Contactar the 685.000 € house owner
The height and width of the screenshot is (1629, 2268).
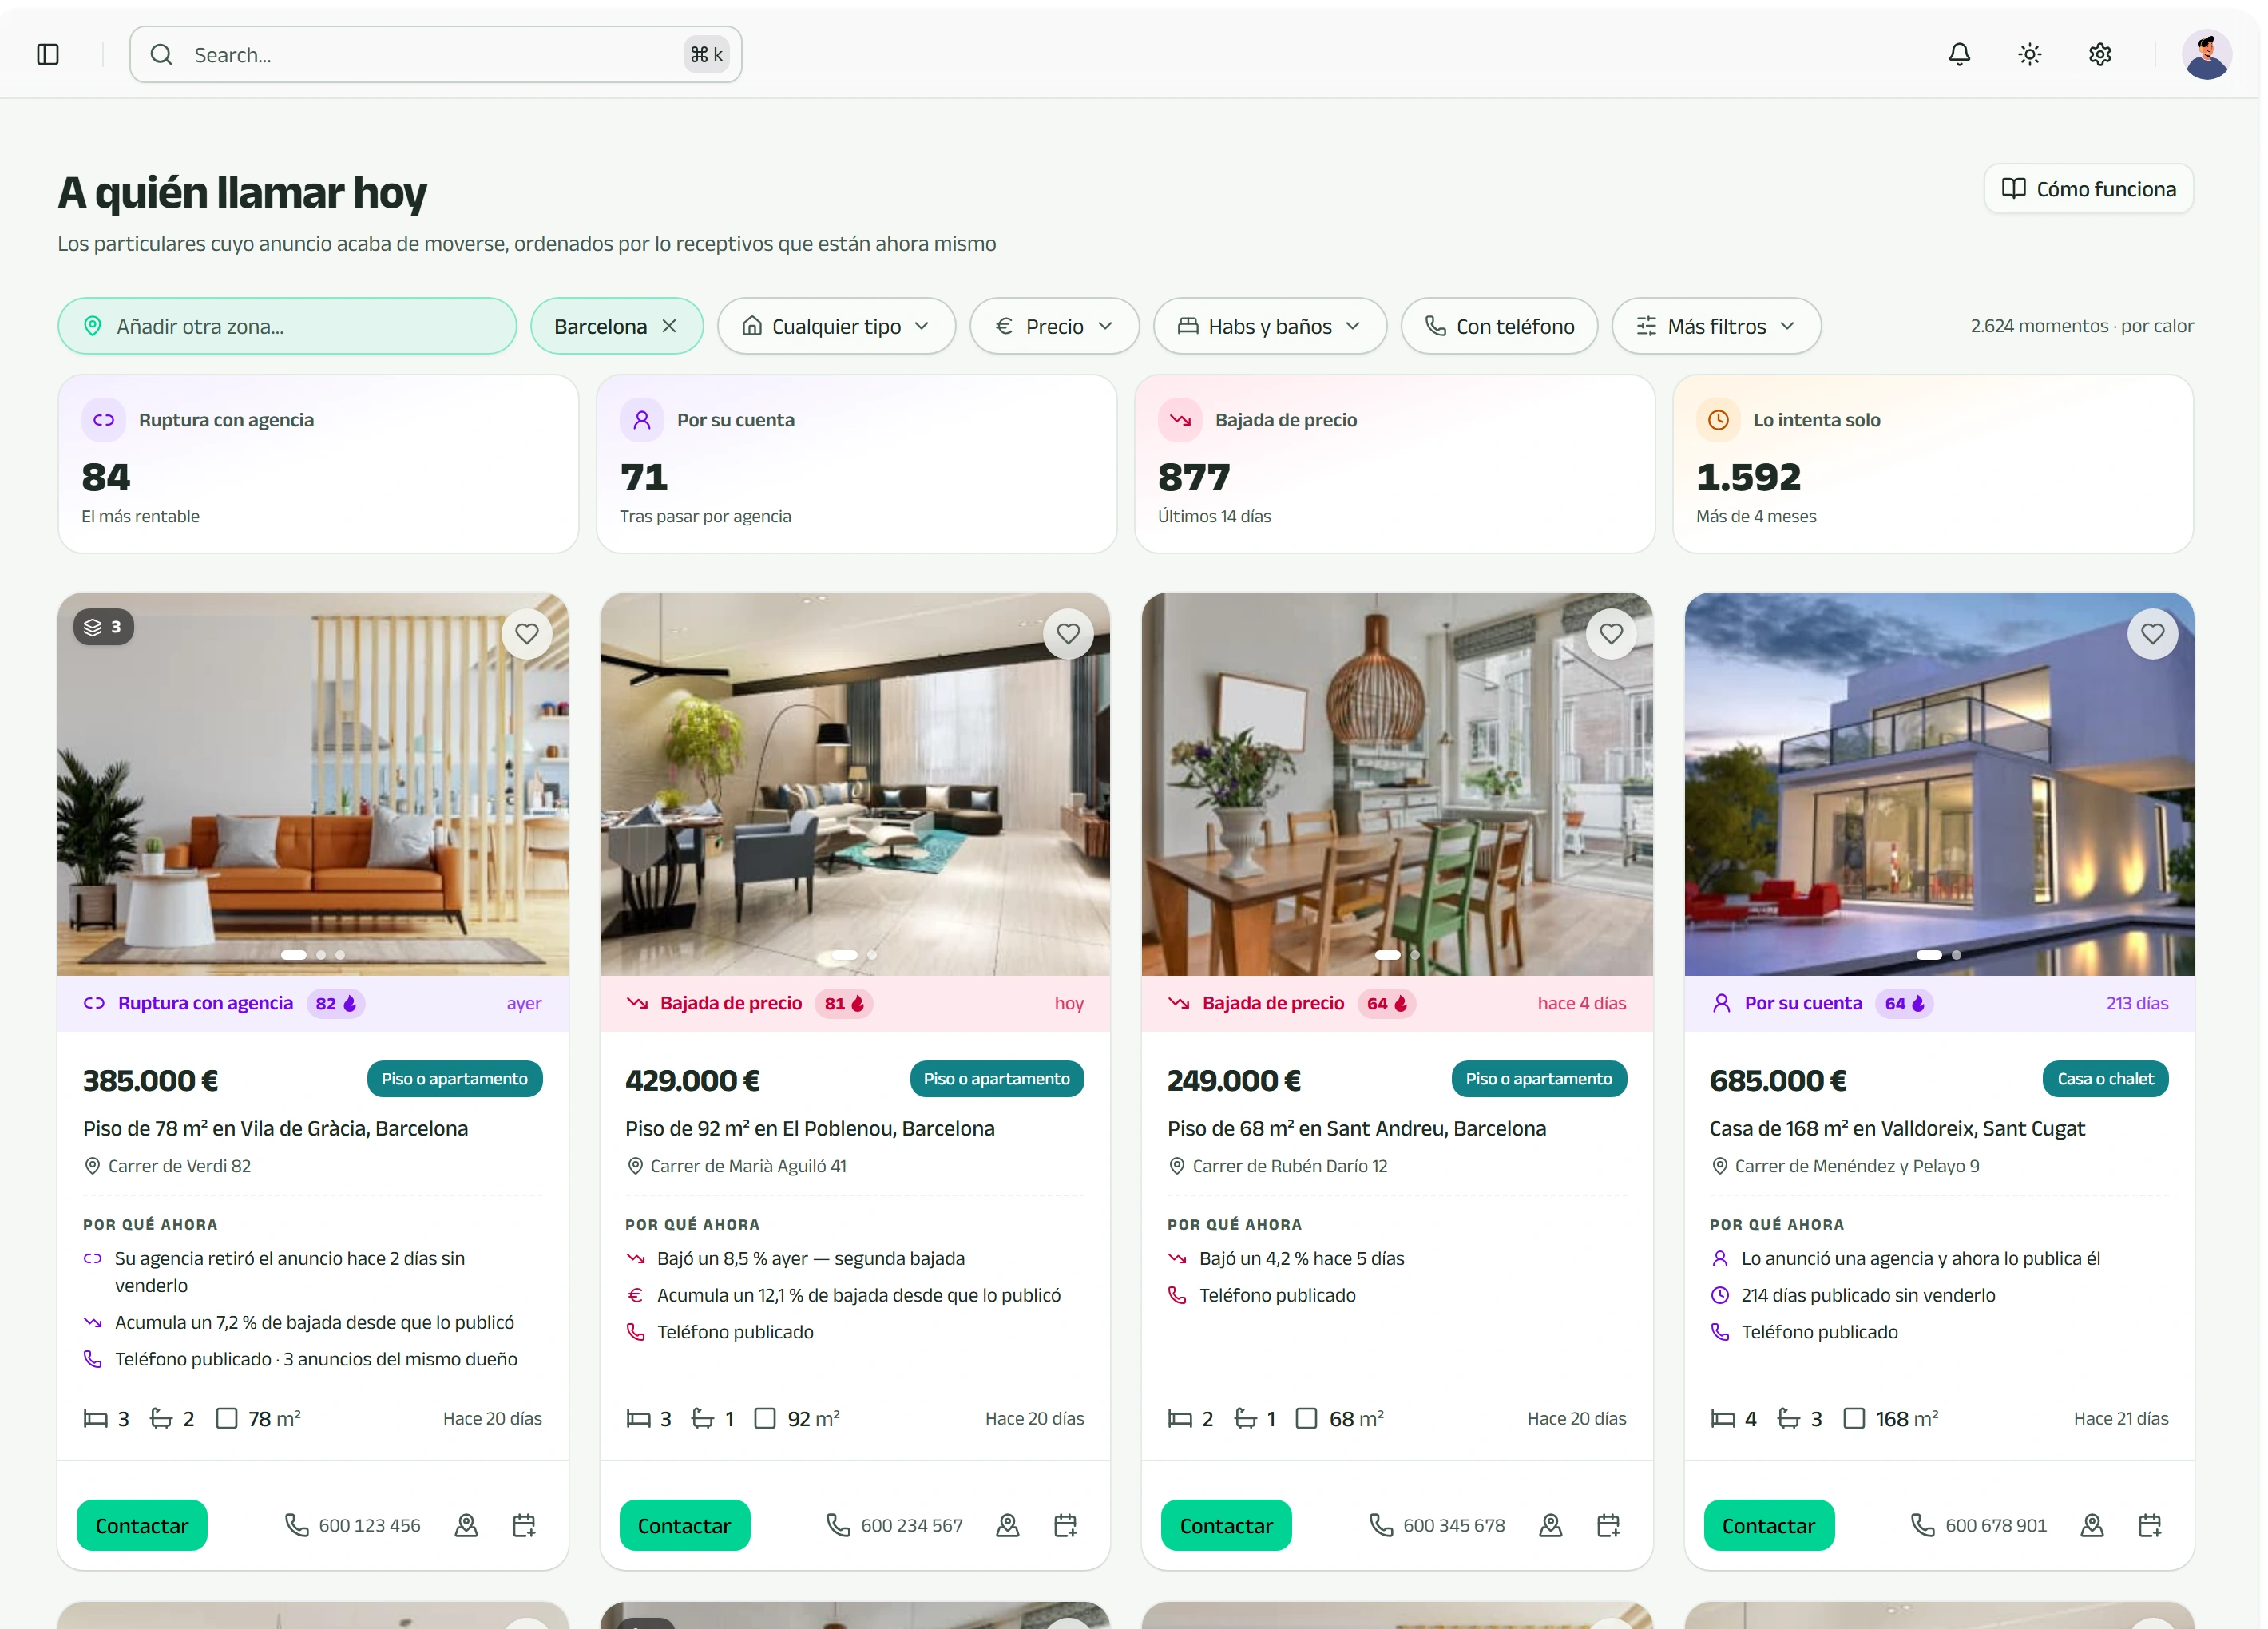point(1768,1525)
